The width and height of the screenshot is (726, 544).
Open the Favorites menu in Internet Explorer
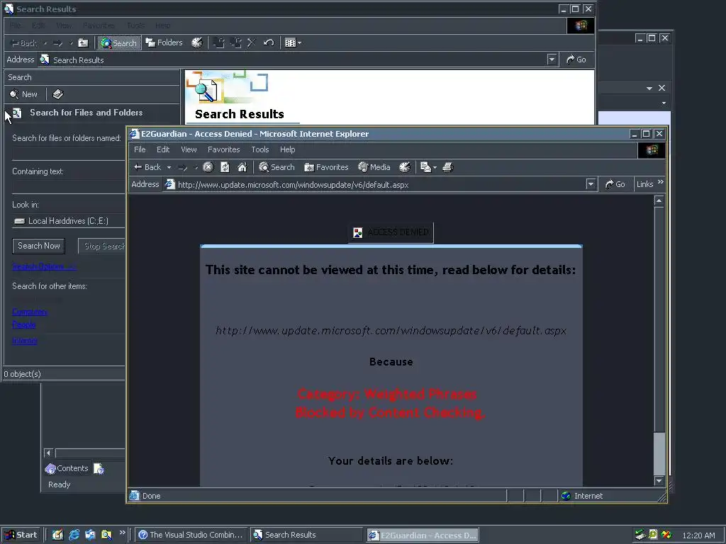click(x=223, y=149)
